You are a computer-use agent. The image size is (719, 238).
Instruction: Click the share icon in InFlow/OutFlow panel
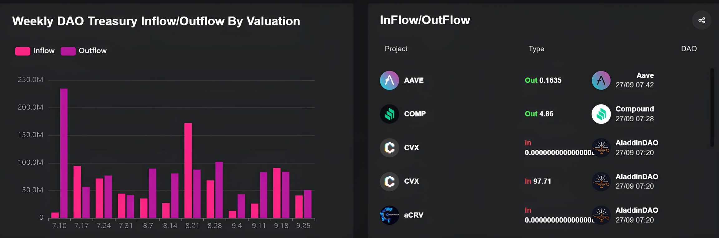pos(702,20)
